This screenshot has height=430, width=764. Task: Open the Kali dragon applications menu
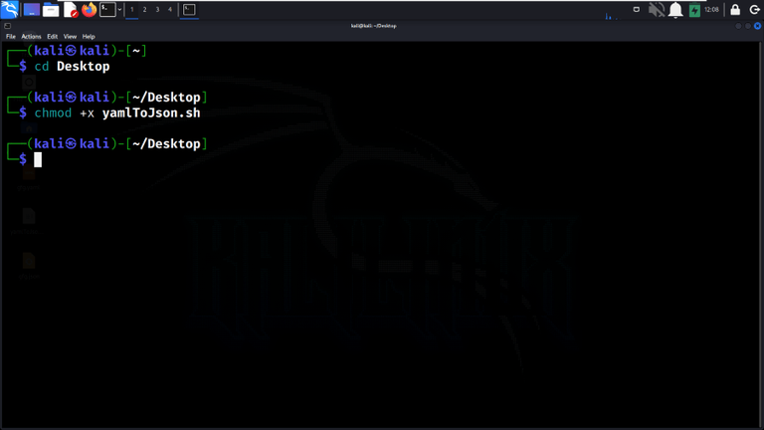coord(9,9)
